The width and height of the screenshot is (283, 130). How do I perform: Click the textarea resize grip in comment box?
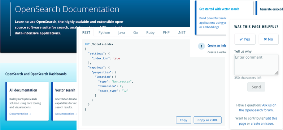(x=277, y=73)
